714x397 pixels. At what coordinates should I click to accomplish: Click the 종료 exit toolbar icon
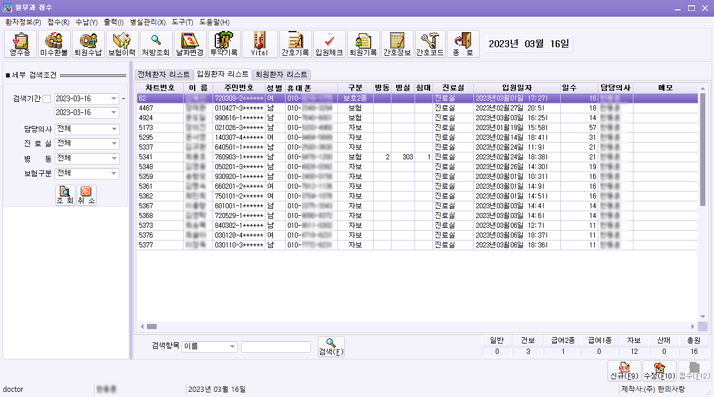click(x=463, y=44)
